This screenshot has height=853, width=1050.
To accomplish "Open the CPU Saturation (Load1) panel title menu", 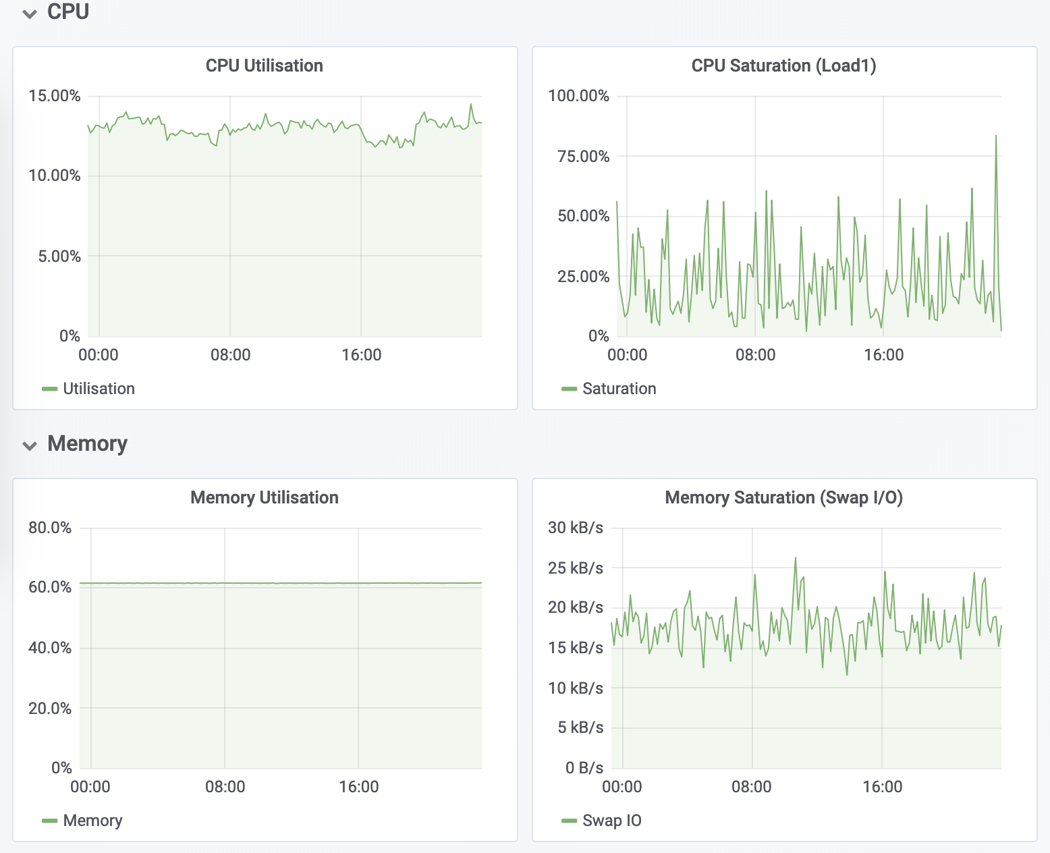I will 783,65.
